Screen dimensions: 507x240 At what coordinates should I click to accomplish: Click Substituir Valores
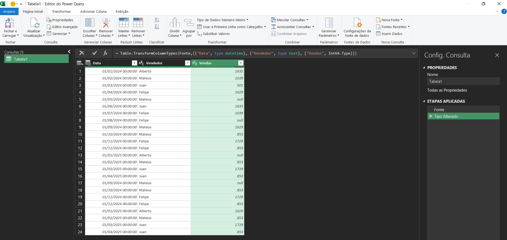[x=214, y=34]
